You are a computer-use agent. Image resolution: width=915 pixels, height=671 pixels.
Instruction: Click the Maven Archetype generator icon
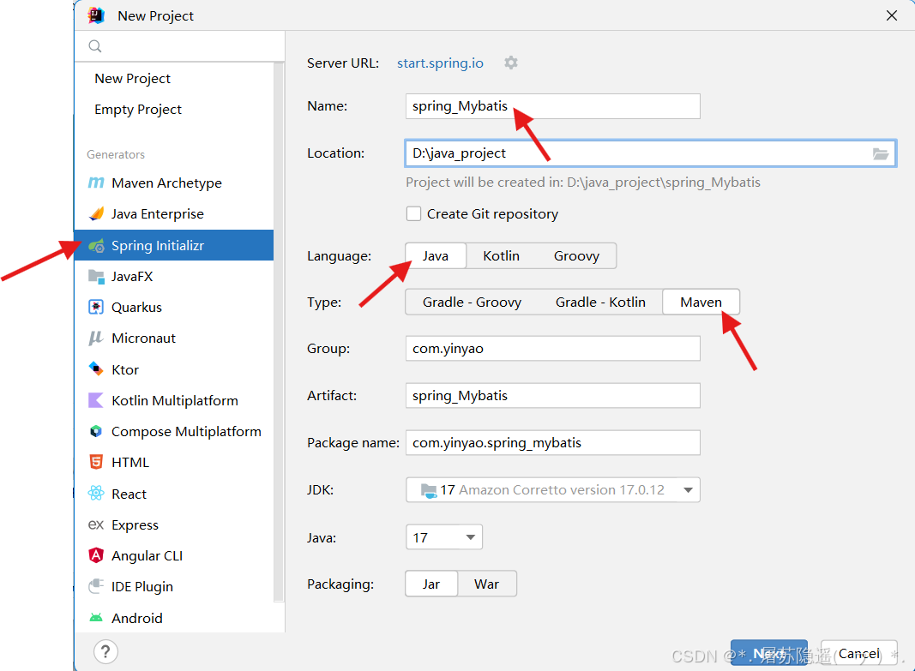(96, 183)
